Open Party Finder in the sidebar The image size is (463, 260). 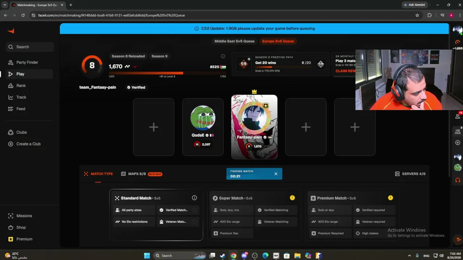tap(27, 62)
